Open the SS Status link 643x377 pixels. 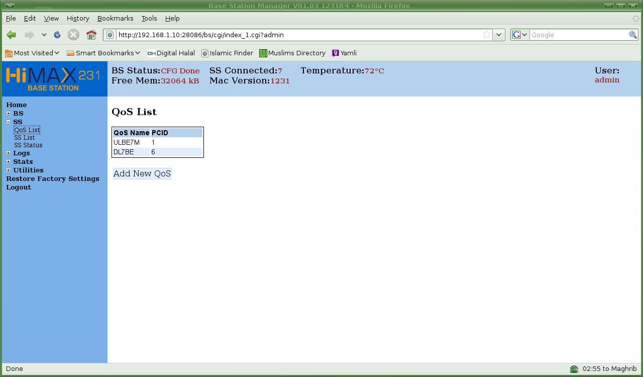coord(28,145)
